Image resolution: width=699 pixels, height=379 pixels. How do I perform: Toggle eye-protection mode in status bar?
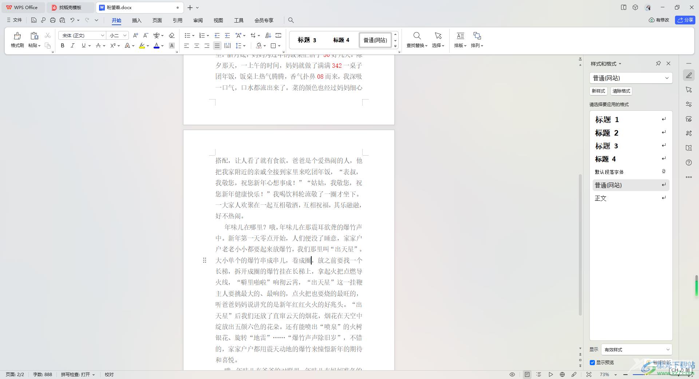[512, 374]
